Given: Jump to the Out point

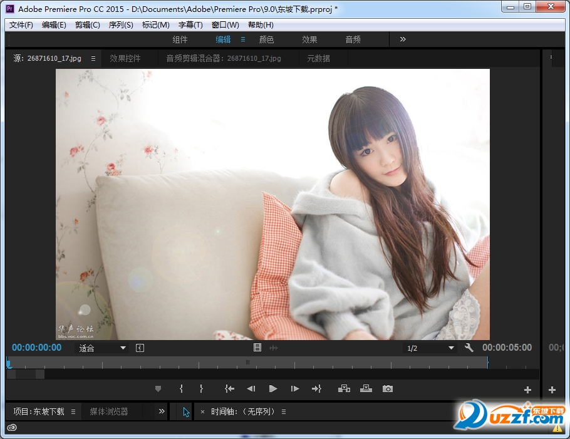Looking at the screenshot, I should pyautogui.click(x=316, y=389).
